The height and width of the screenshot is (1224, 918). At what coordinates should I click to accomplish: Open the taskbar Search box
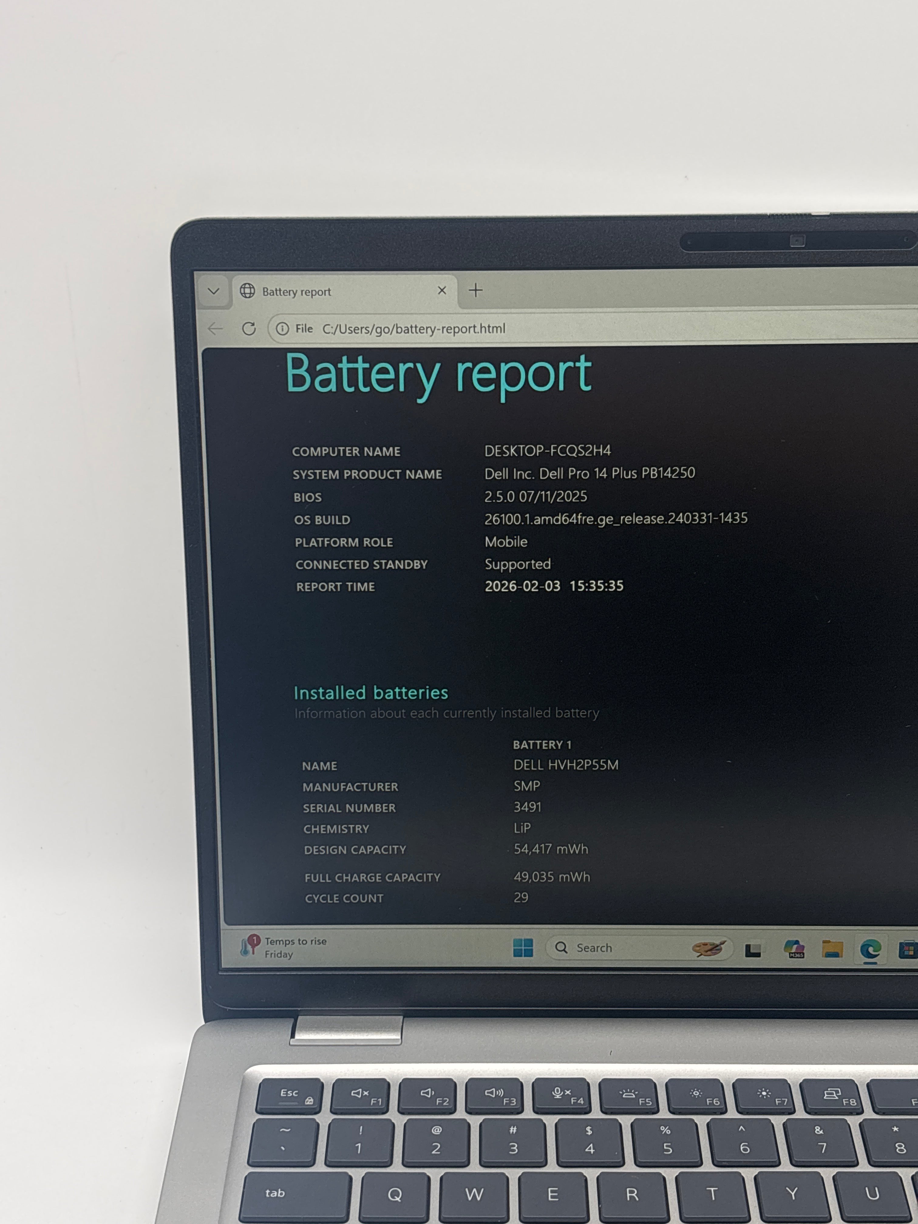click(x=639, y=948)
